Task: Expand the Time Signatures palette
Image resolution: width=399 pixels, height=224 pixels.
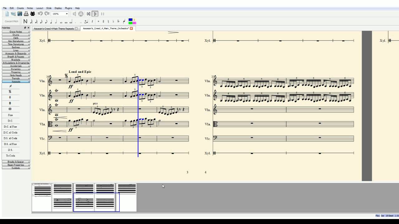Action: 16,44
